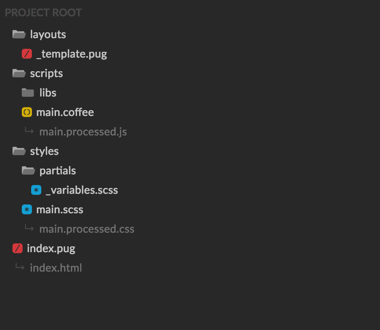This screenshot has width=380, height=330.
Task: Click the output arrow before main.processed.js
Action: pos(29,131)
